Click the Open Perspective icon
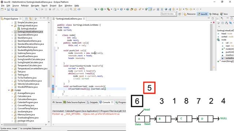This screenshot has width=234, height=131. pos(180,14)
